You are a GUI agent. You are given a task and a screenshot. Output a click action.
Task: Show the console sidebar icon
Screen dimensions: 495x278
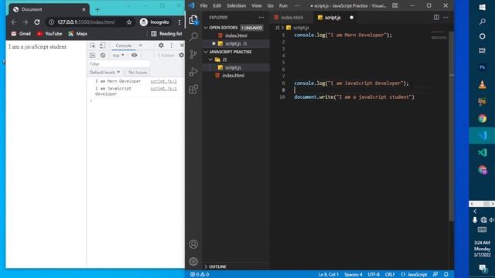(92, 55)
